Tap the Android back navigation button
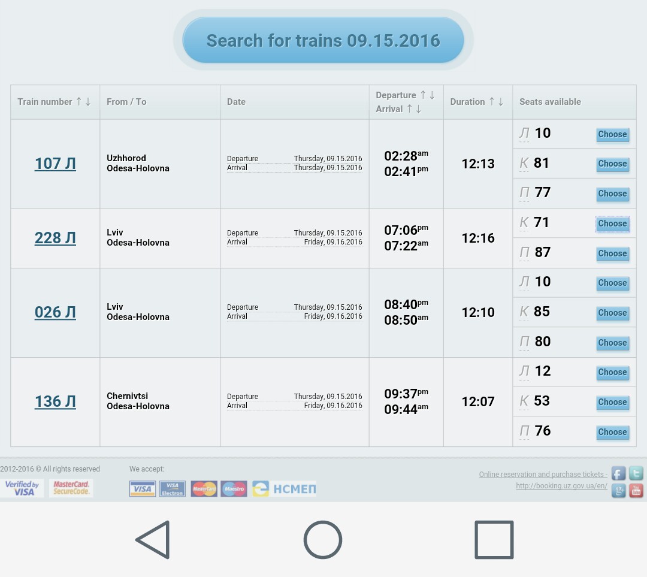Viewport: 647px width, 577px height. tap(153, 540)
